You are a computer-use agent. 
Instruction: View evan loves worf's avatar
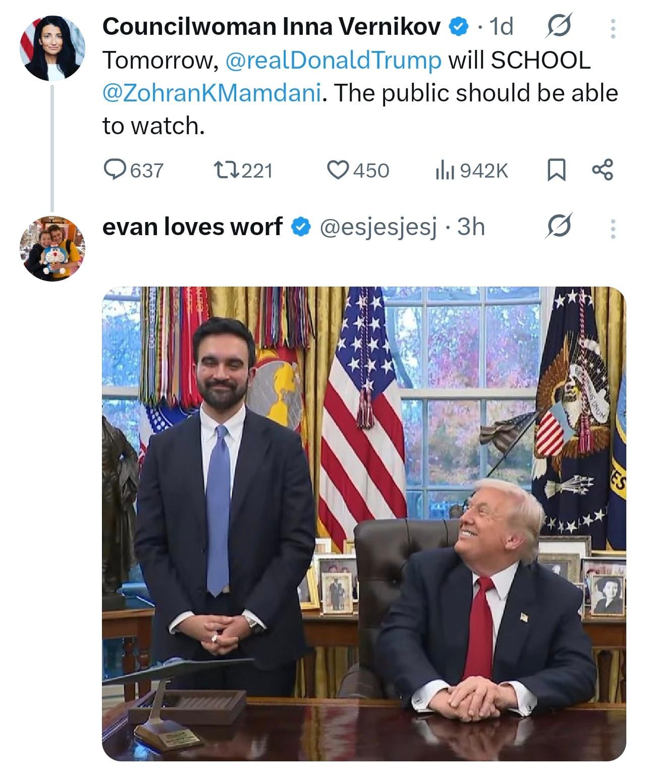coord(52,248)
